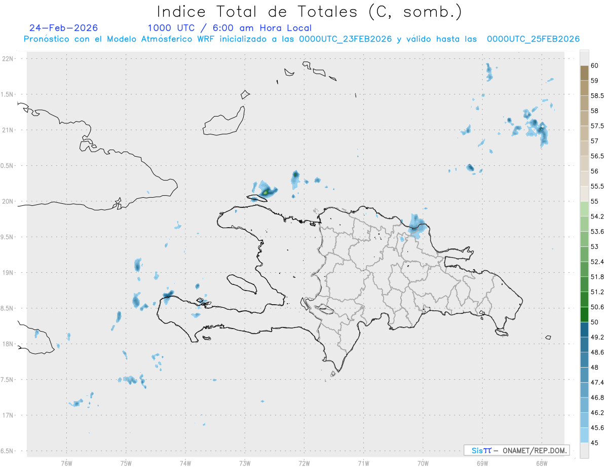Click the longitude label "76W"
Image resolution: width=608 pixels, height=470 pixels.
[66, 463]
